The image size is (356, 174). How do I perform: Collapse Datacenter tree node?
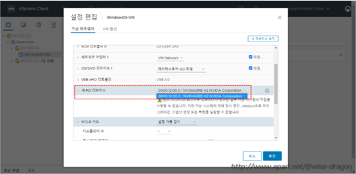[x=8, y=42]
